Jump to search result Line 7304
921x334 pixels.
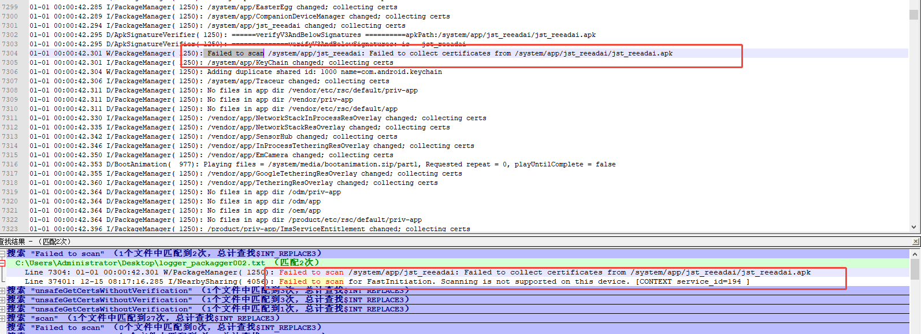pos(418,272)
